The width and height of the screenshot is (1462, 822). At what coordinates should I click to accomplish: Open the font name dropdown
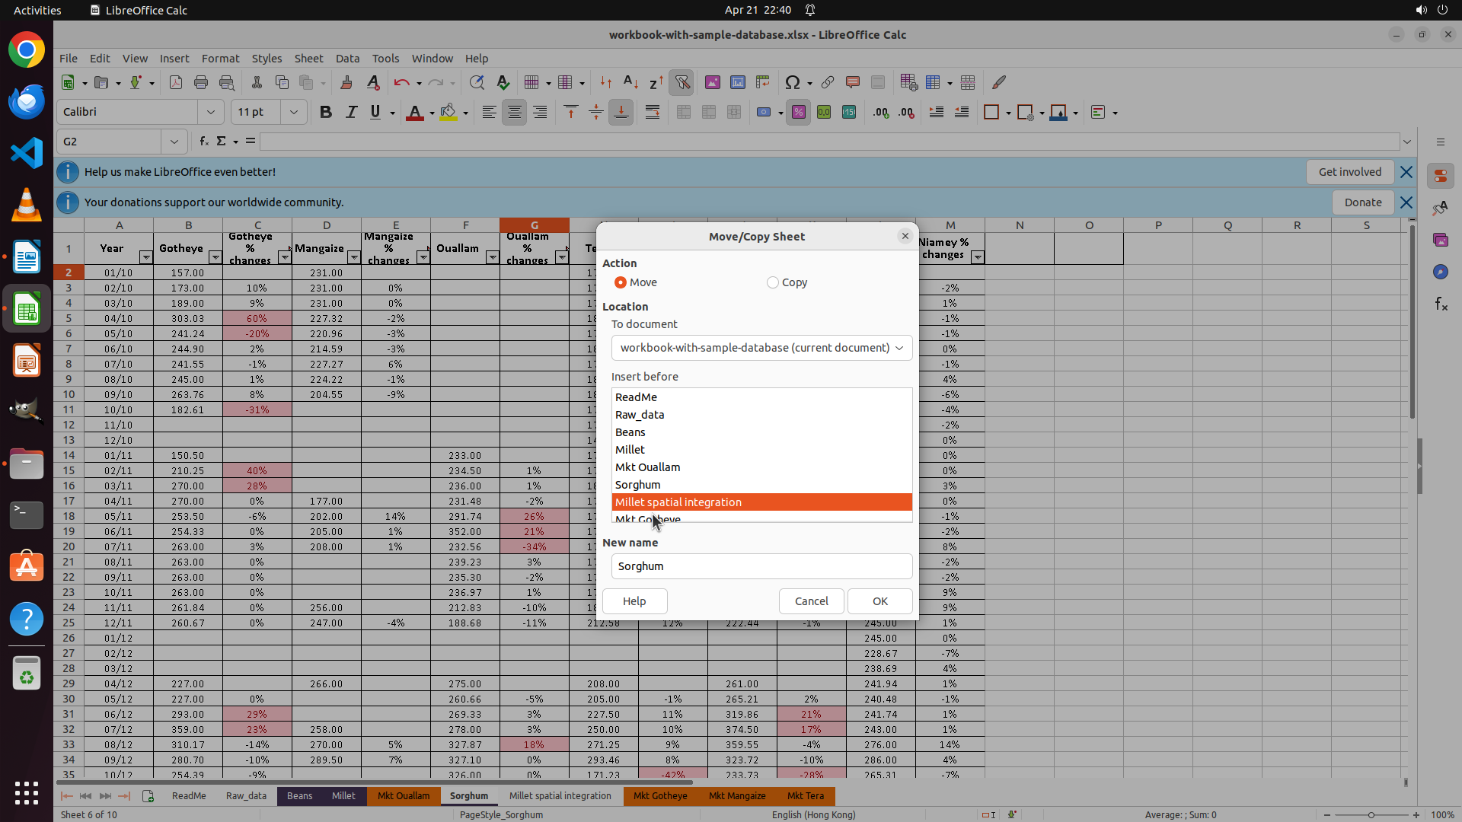211,113
